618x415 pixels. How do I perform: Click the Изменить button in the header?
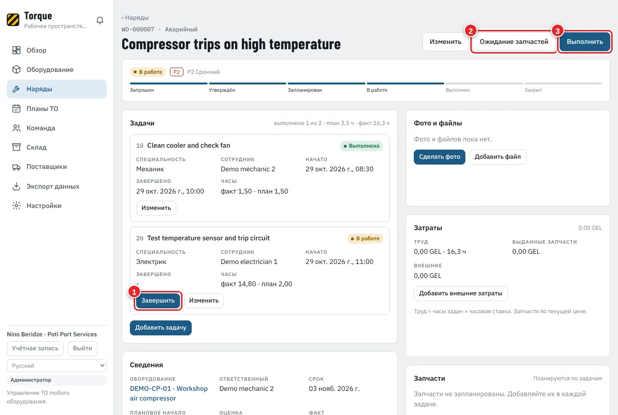click(x=446, y=42)
